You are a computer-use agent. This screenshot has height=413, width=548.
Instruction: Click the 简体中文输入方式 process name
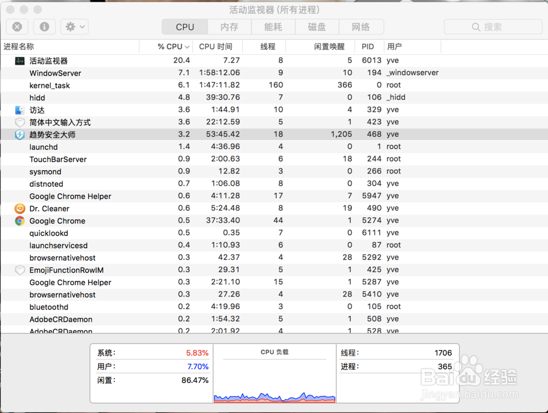pyautogui.click(x=60, y=122)
